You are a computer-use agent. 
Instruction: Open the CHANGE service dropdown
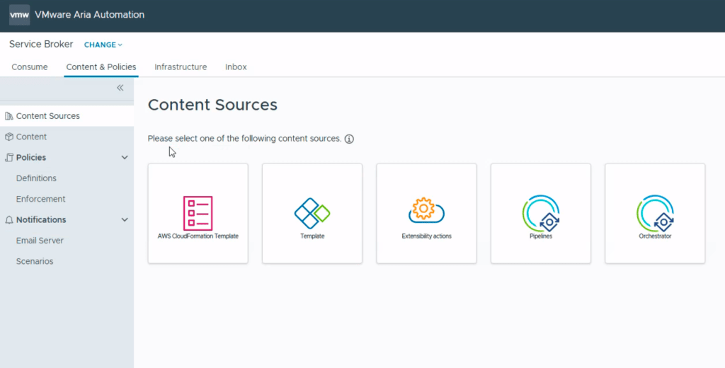(103, 45)
